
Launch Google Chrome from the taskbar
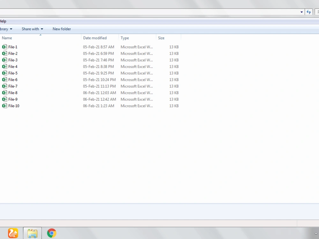click(52, 233)
